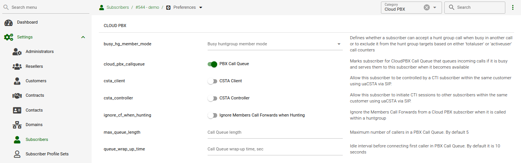Enable the CSTA Client toggle
521x163 pixels.
coord(212,81)
